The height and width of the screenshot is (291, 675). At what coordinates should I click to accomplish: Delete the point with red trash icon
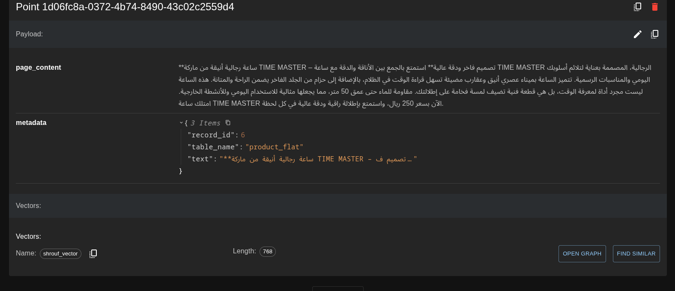click(654, 7)
